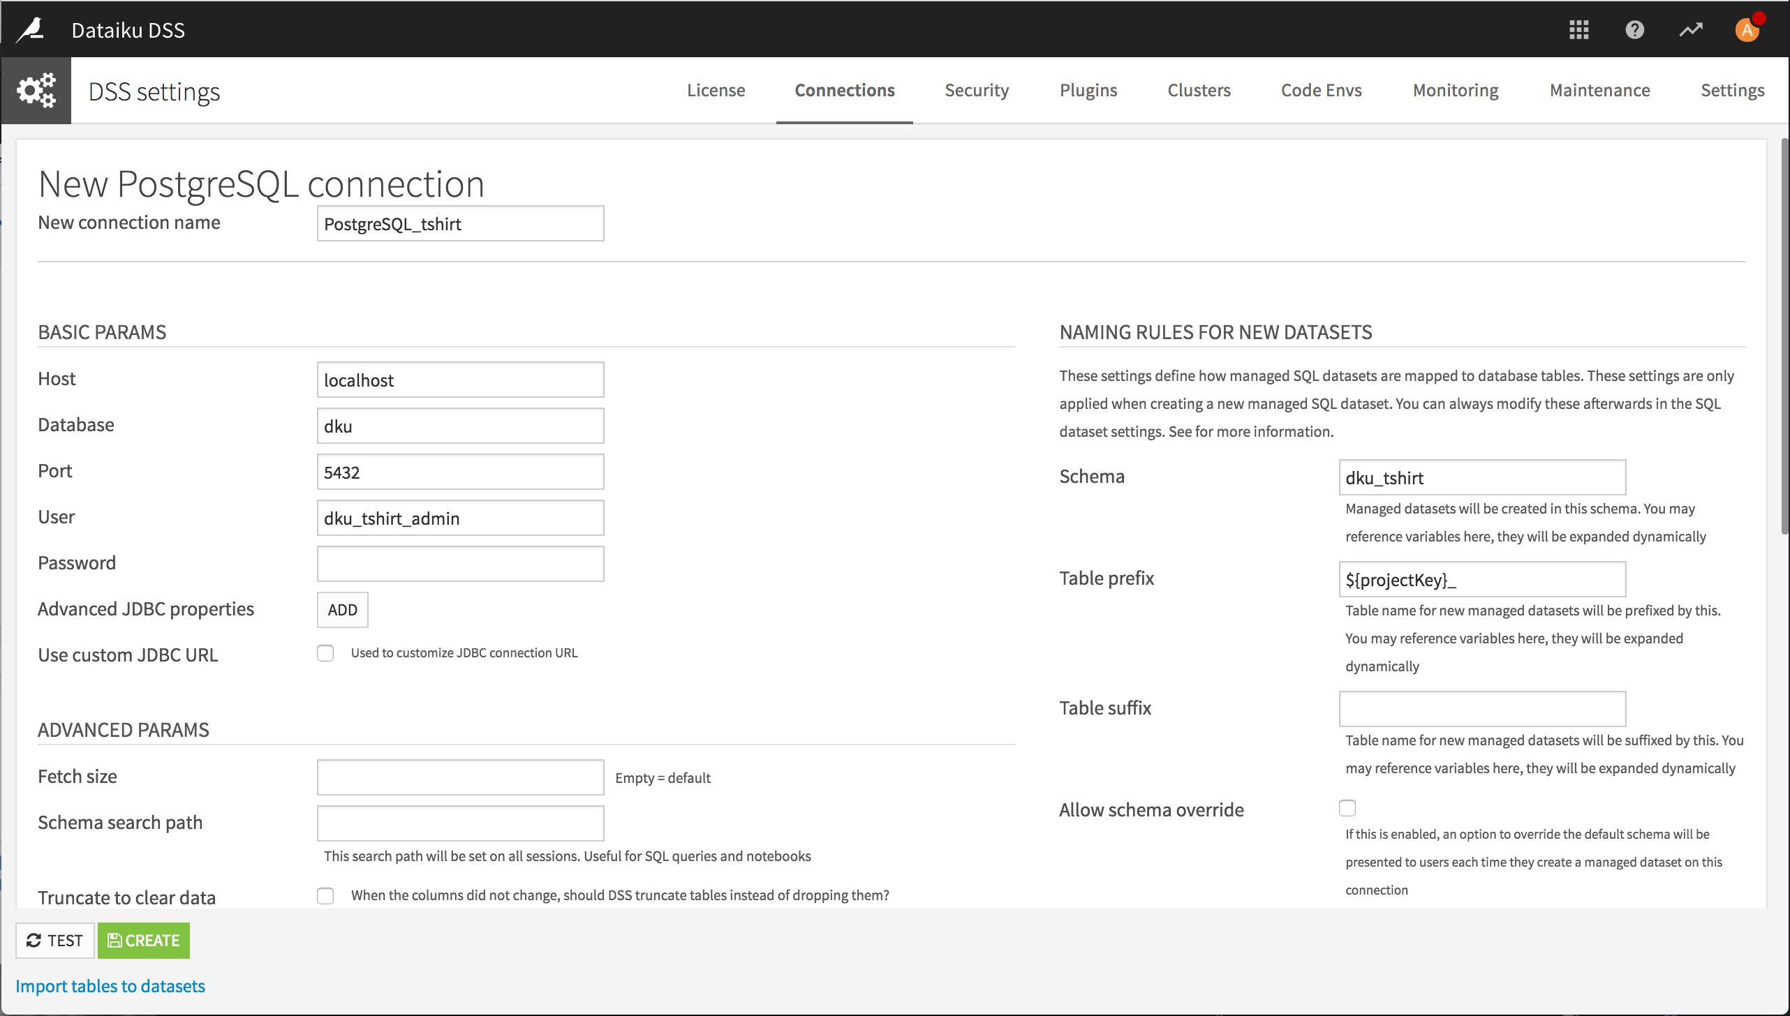This screenshot has width=1790, height=1016.
Task: Open the Import tables to datasets link
Action: tap(111, 985)
